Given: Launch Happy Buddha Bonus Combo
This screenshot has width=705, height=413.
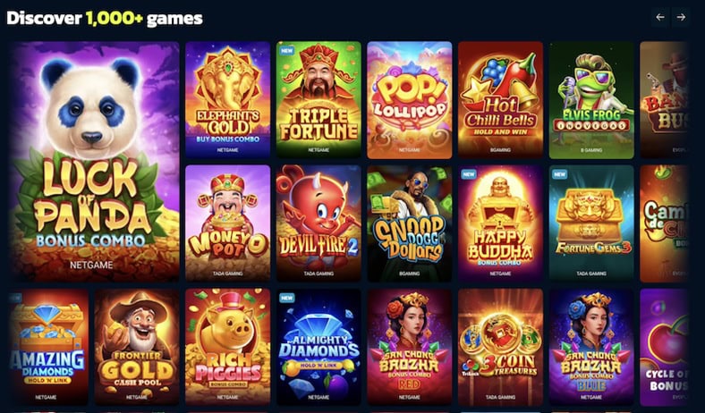Looking at the screenshot, I should [x=500, y=223].
